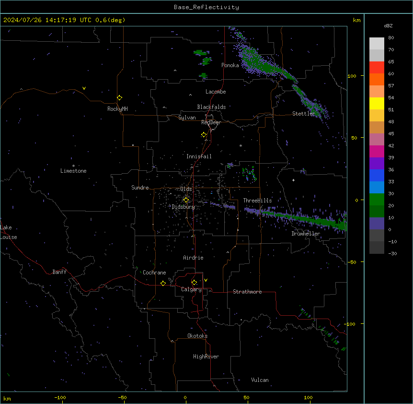413x404 pixels.
Task: Click the dBZ legend heading
Action: pyautogui.click(x=388, y=25)
